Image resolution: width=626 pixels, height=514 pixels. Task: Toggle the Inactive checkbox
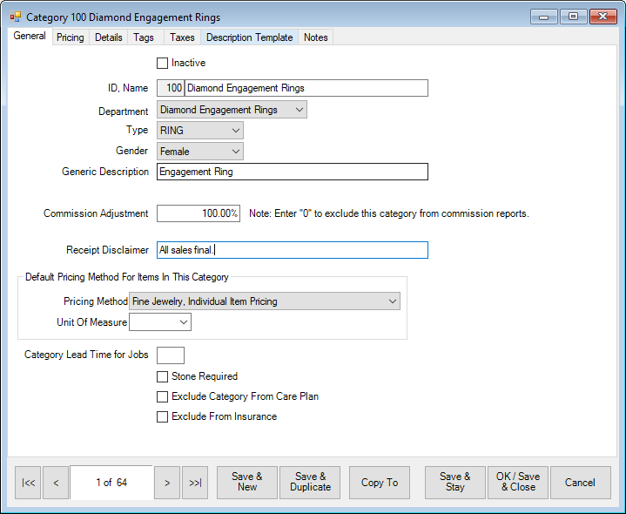pyautogui.click(x=162, y=63)
